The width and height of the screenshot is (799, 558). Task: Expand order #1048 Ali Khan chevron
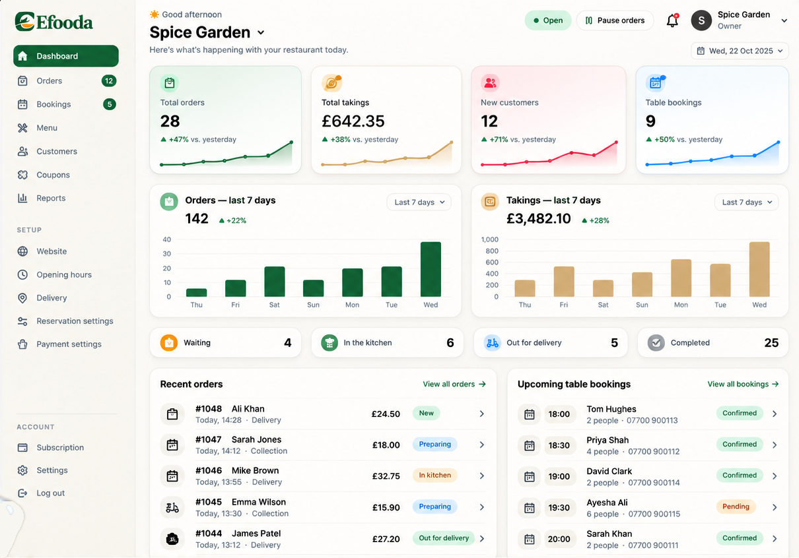click(x=482, y=414)
